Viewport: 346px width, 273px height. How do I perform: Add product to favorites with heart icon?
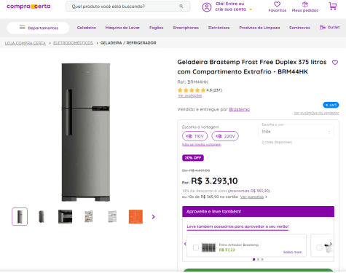[335, 63]
